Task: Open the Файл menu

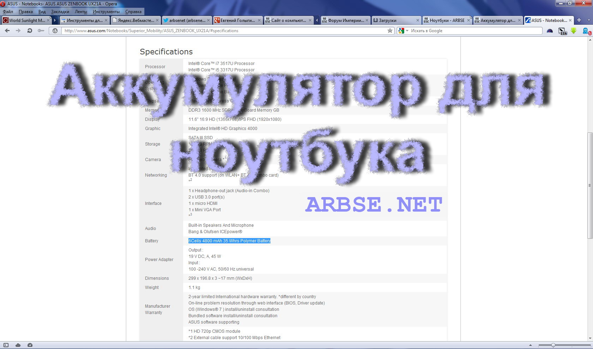Action: click(x=8, y=12)
